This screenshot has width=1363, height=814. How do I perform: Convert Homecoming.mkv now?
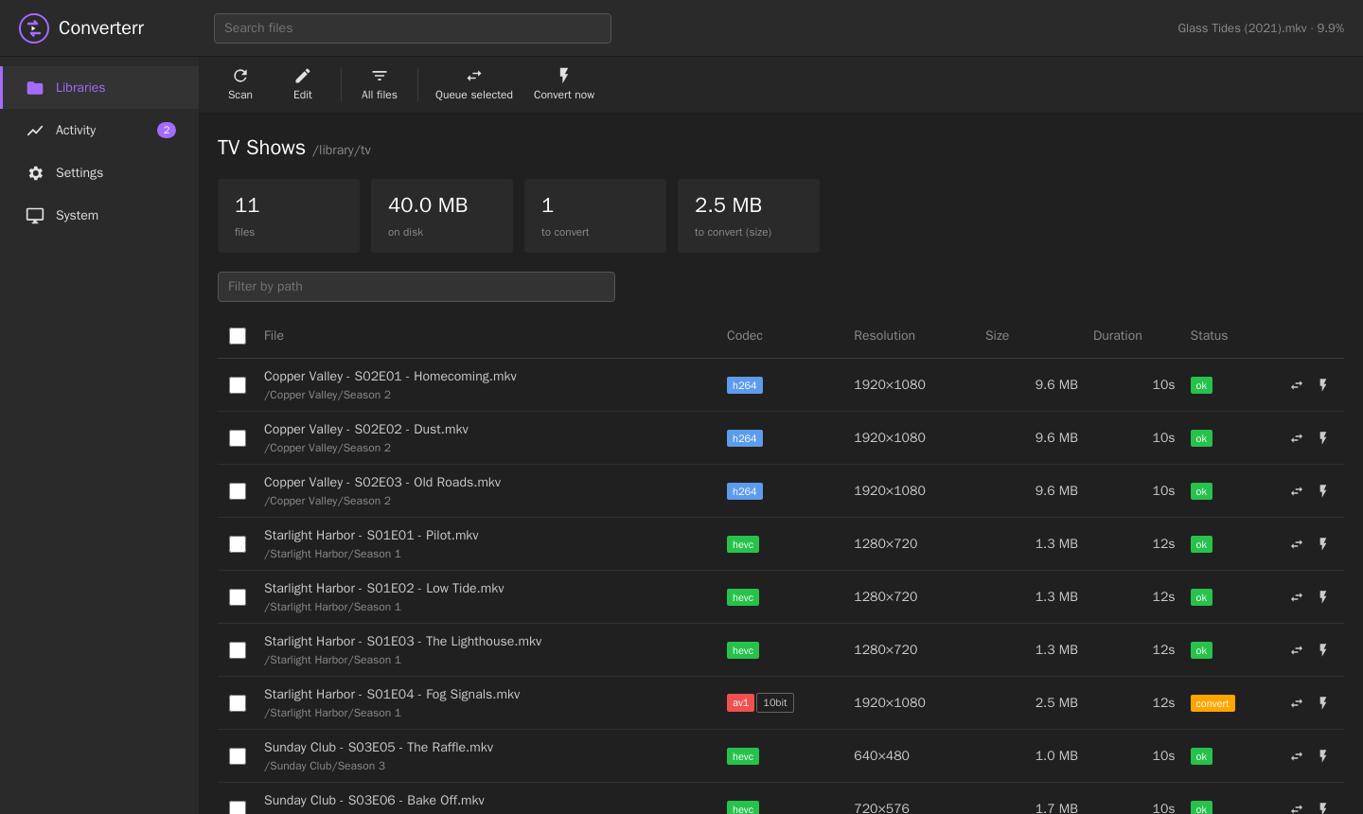1323,385
